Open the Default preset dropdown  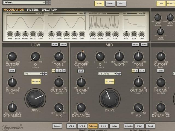pos(24,2)
